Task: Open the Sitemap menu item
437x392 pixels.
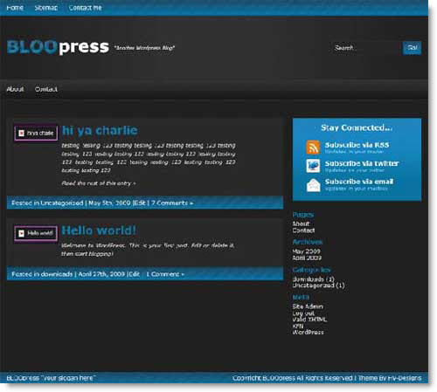Action: pyautogui.click(x=46, y=8)
